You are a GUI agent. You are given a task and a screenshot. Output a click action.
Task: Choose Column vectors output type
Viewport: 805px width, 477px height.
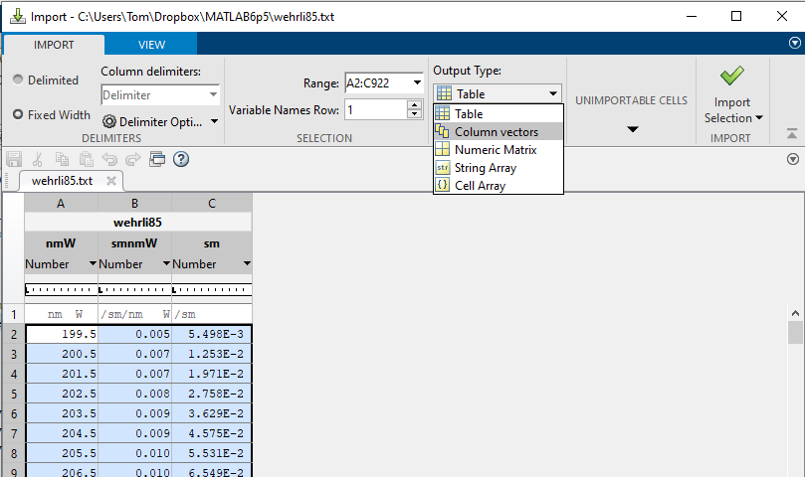(x=497, y=132)
